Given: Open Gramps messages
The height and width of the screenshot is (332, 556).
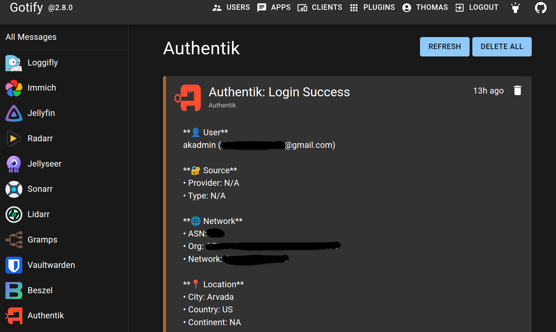Looking at the screenshot, I should 42,240.
